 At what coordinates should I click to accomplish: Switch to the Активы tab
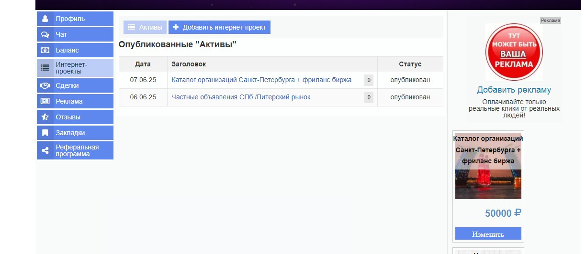click(x=145, y=28)
